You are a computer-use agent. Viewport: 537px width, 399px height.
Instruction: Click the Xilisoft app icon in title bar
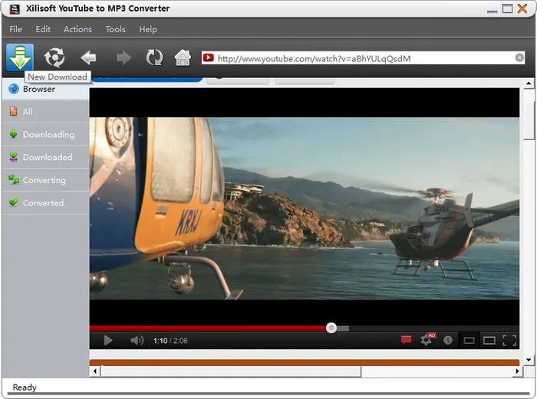[15, 8]
